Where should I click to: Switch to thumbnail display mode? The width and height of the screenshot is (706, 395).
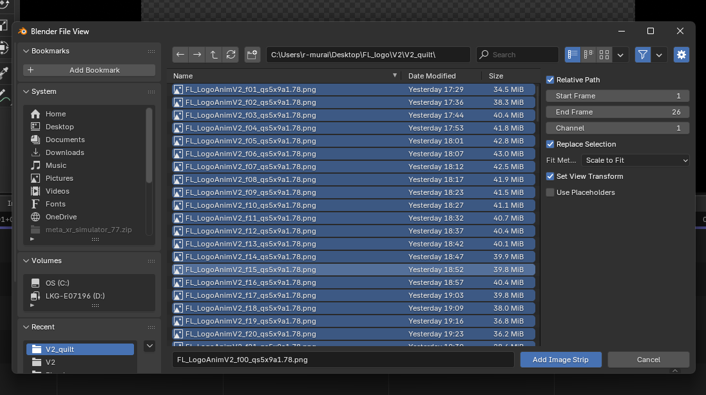click(x=604, y=55)
